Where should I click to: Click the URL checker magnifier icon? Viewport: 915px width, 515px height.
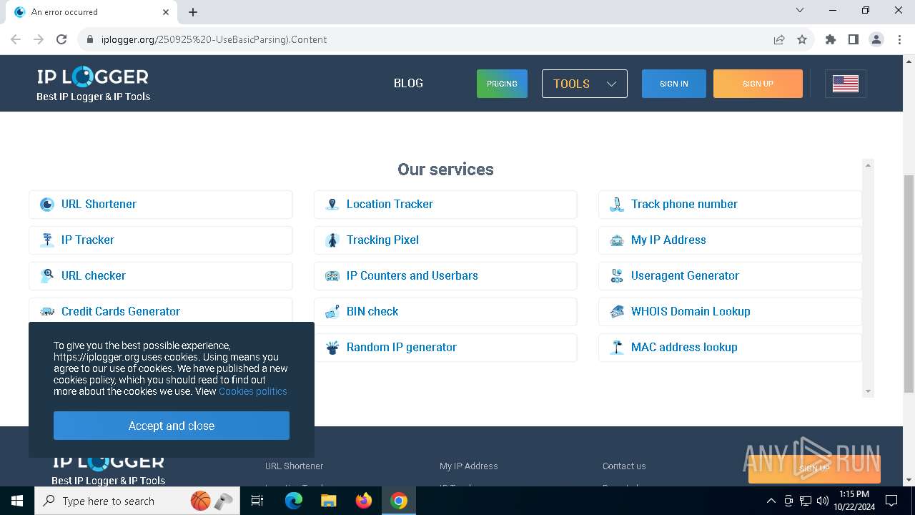click(x=47, y=276)
